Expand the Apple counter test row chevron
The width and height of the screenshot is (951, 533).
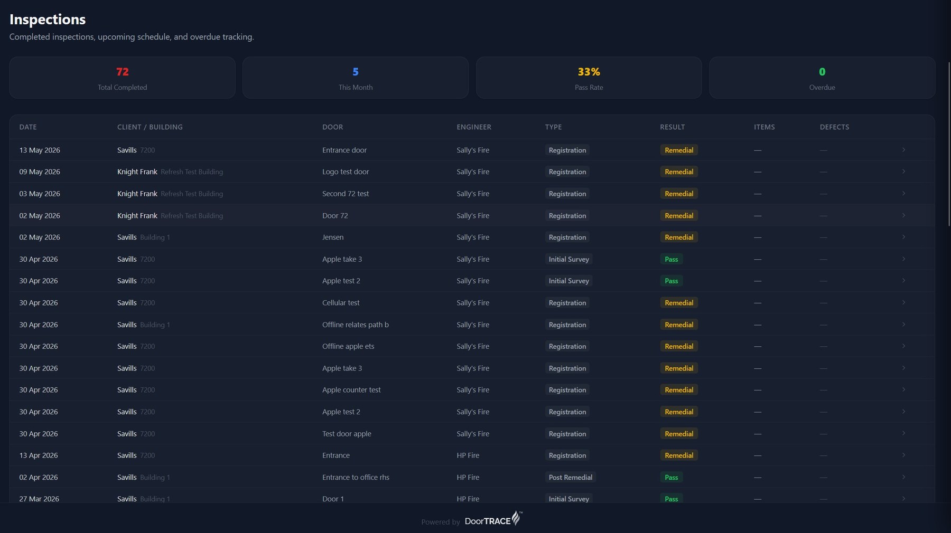[903, 389]
